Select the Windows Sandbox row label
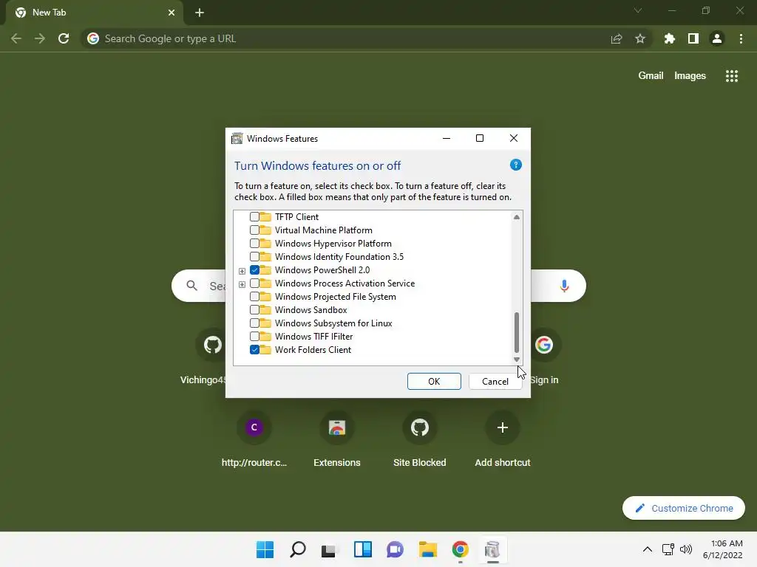 pos(311,310)
